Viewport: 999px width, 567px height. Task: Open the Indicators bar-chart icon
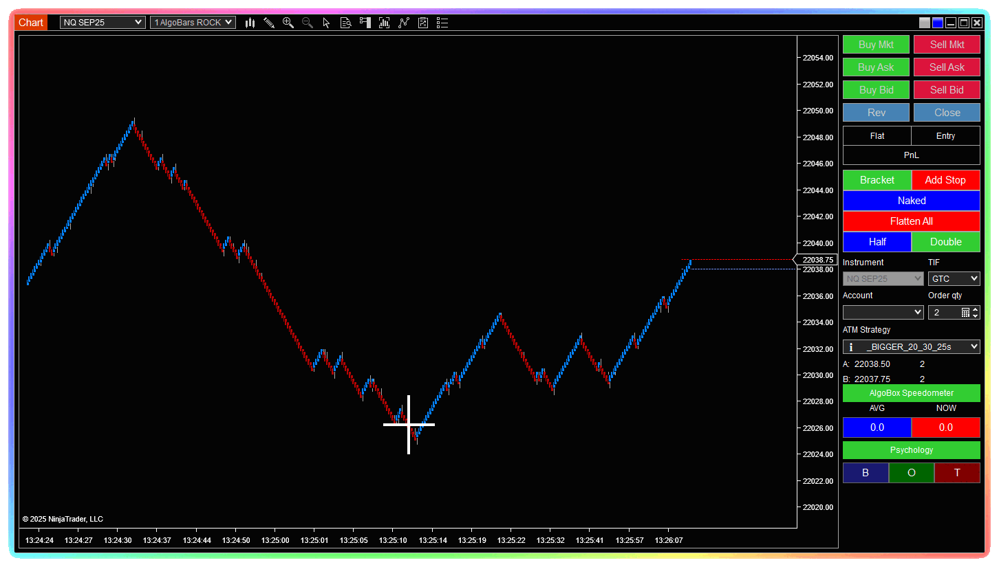tap(385, 23)
